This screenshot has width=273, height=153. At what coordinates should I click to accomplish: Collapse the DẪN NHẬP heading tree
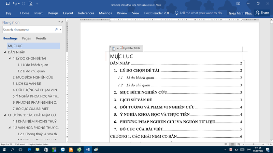[x=5, y=52]
